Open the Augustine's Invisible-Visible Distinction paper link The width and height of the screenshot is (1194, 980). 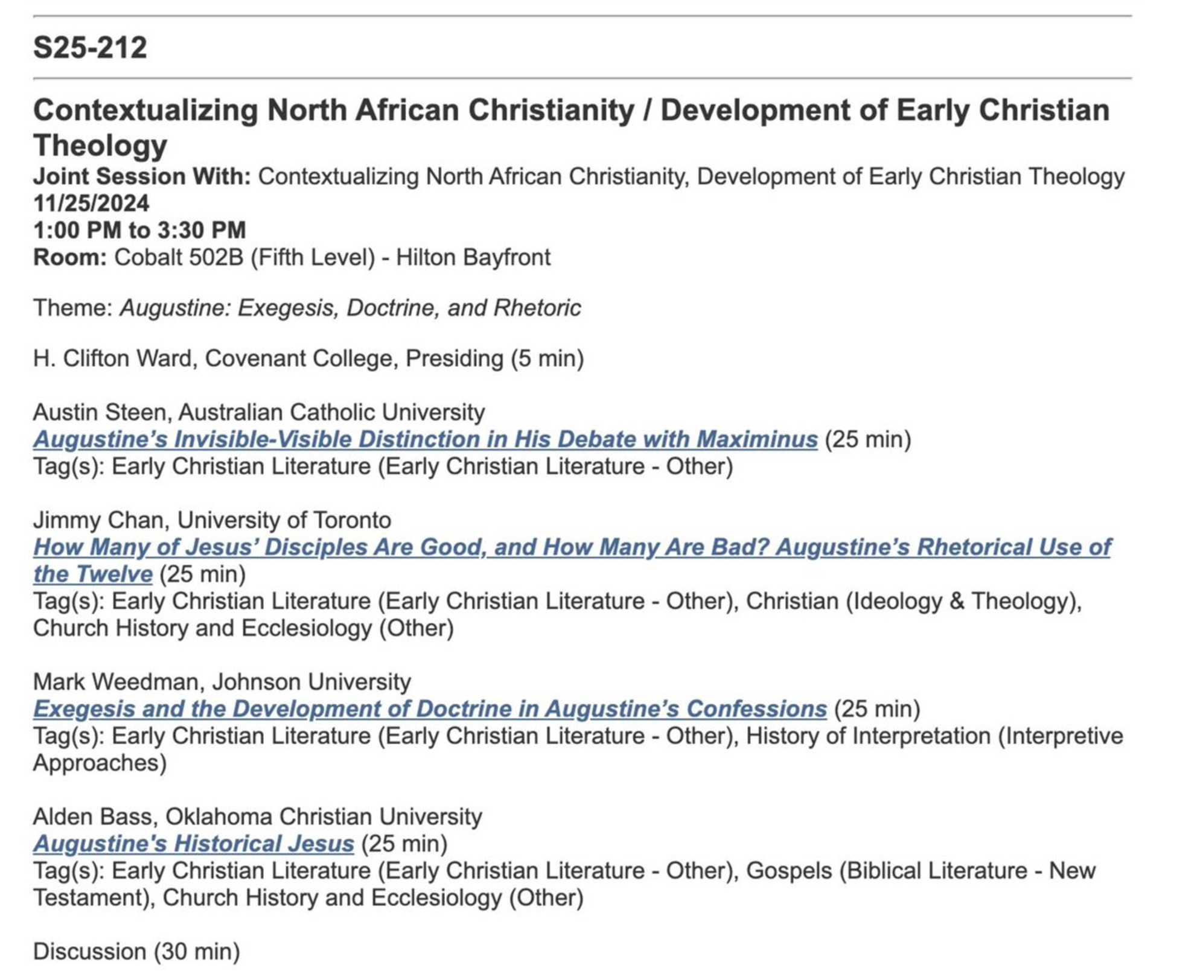425,439
